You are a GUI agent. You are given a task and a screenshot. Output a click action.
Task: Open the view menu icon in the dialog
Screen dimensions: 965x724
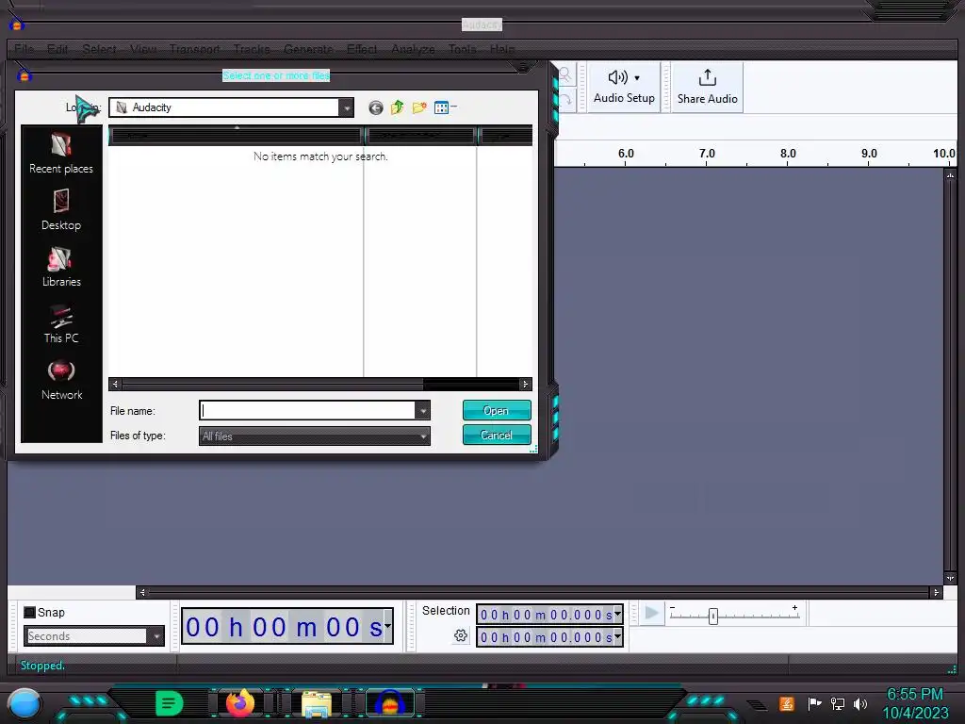click(445, 107)
